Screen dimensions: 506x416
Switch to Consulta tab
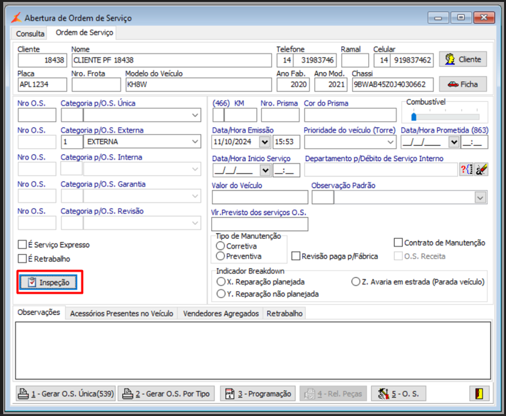(30, 33)
